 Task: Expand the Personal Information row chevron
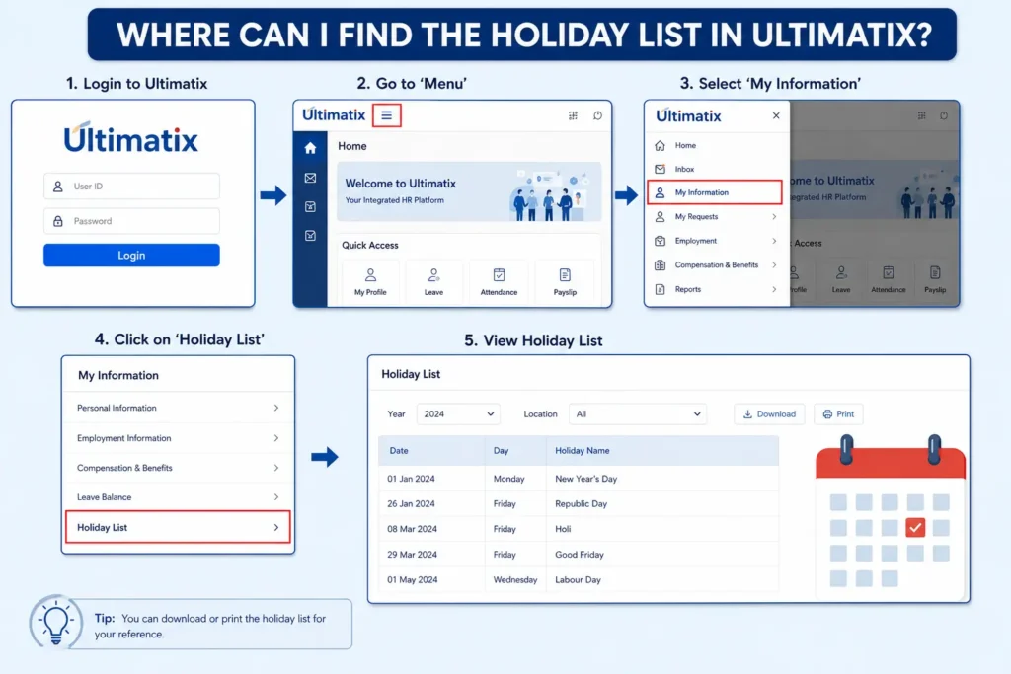click(276, 408)
